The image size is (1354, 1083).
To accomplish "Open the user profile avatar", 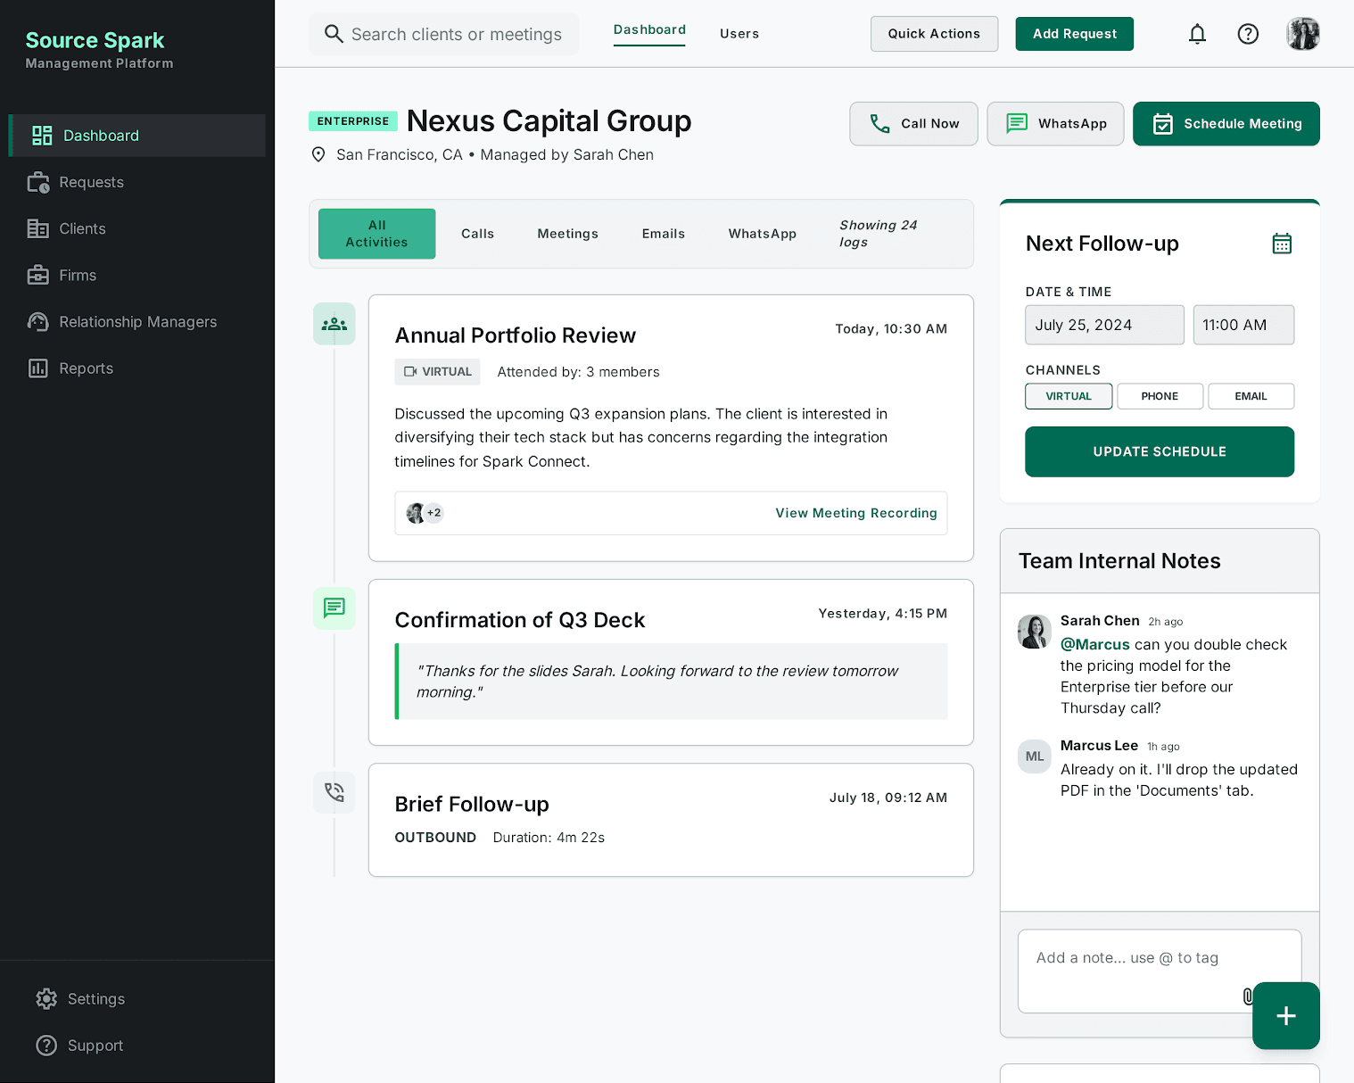I will click(1302, 34).
